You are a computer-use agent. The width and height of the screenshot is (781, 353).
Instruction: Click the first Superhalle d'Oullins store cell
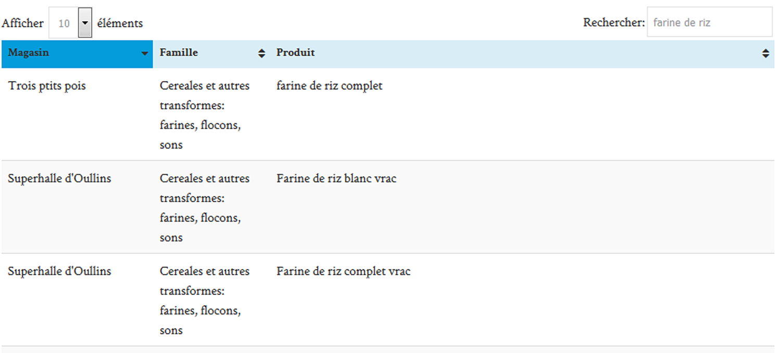(x=59, y=179)
